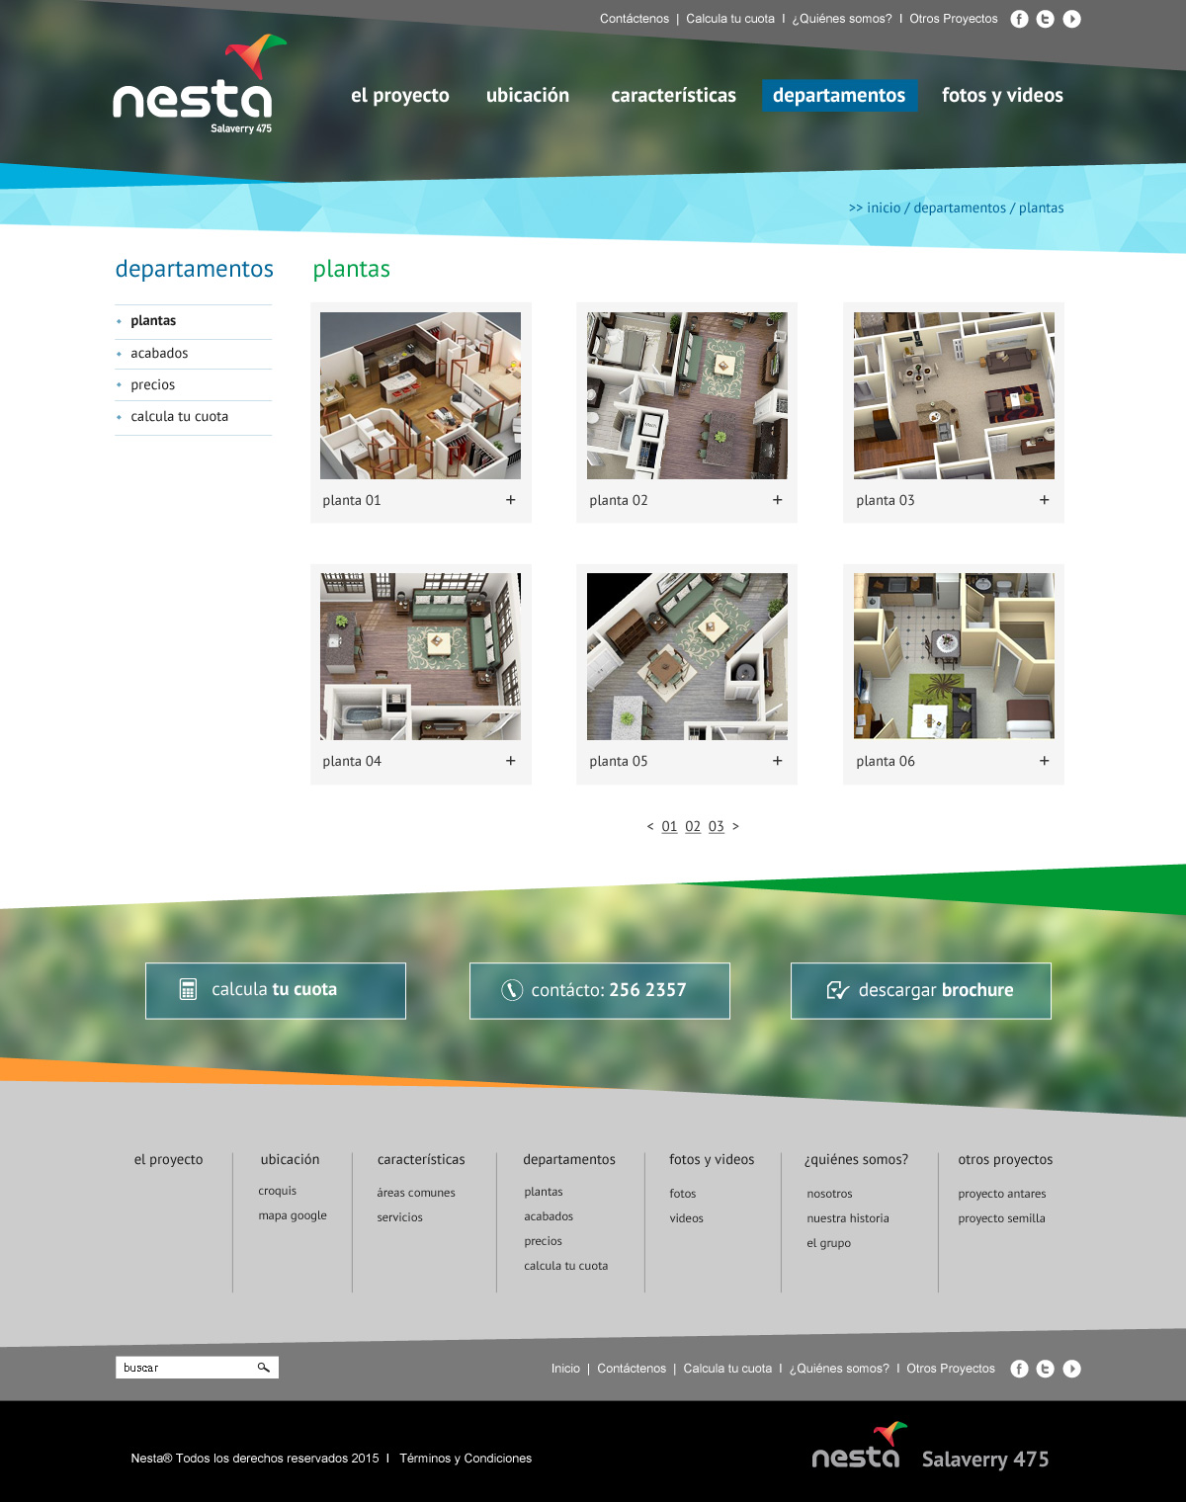Open 'nosotros' in the footer sitemap
1186x1502 pixels.
829,1195
